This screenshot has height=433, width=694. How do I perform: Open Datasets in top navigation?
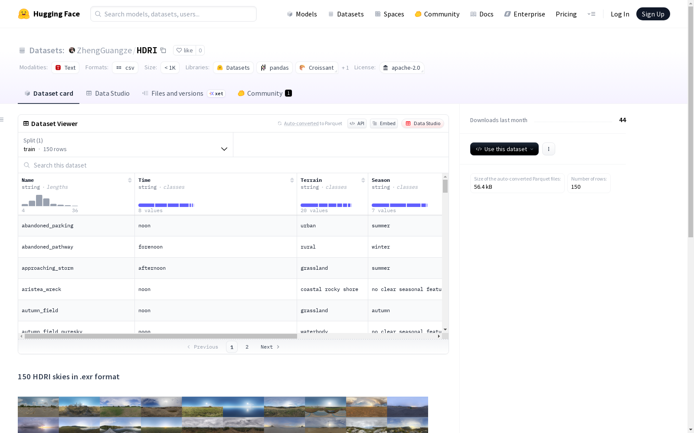(x=346, y=14)
